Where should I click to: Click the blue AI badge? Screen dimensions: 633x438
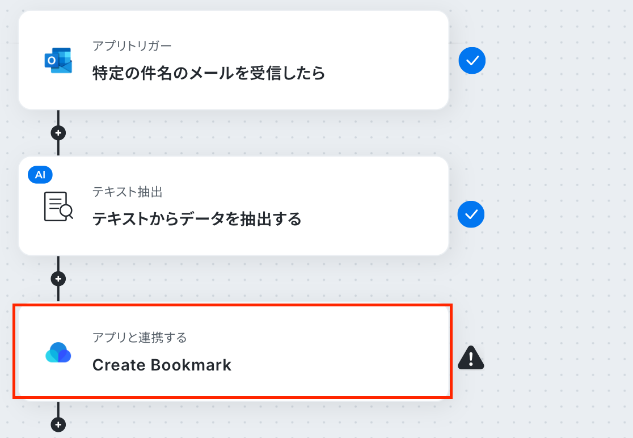[x=40, y=175]
